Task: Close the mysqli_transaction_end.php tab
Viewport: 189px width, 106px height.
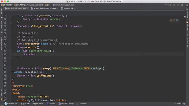Action: click(58, 9)
